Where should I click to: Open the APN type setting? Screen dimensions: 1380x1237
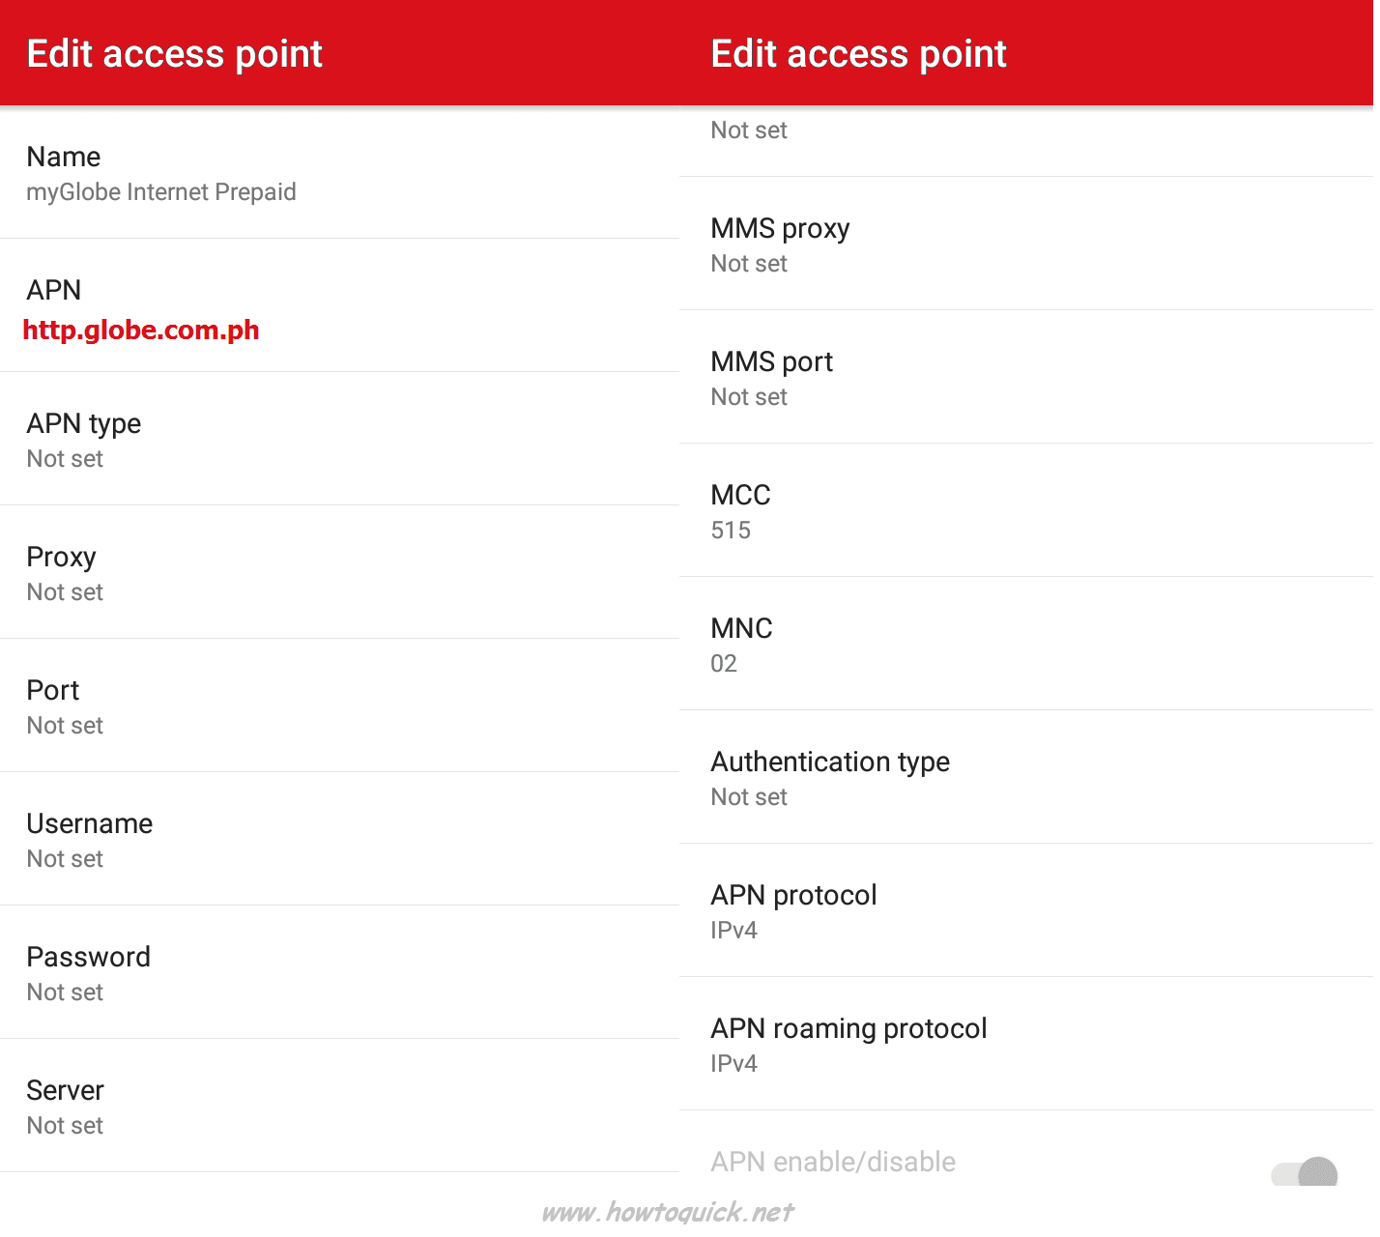tap(340, 439)
